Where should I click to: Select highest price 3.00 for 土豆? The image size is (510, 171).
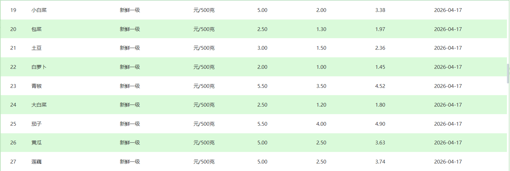coord(262,48)
